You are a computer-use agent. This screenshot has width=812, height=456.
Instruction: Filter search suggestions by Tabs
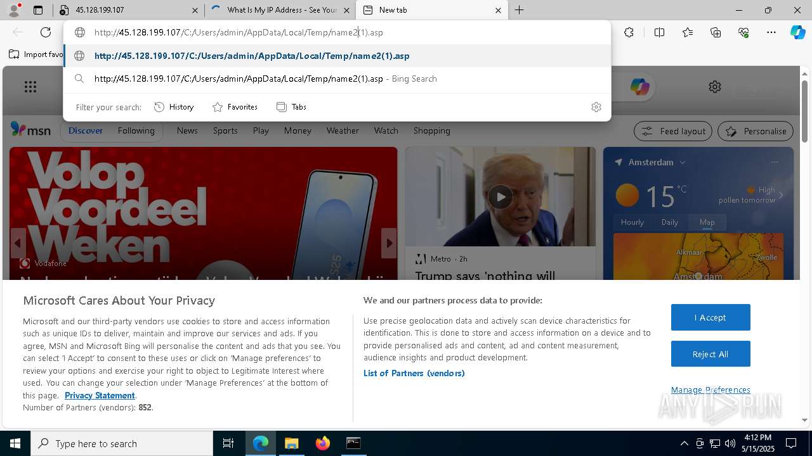click(x=291, y=107)
